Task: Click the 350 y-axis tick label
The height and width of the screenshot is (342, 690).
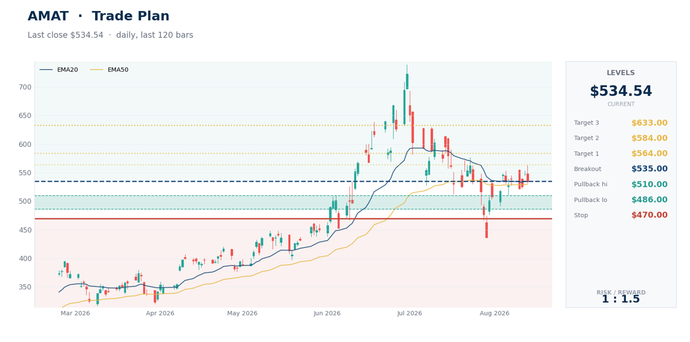Action: [25, 287]
